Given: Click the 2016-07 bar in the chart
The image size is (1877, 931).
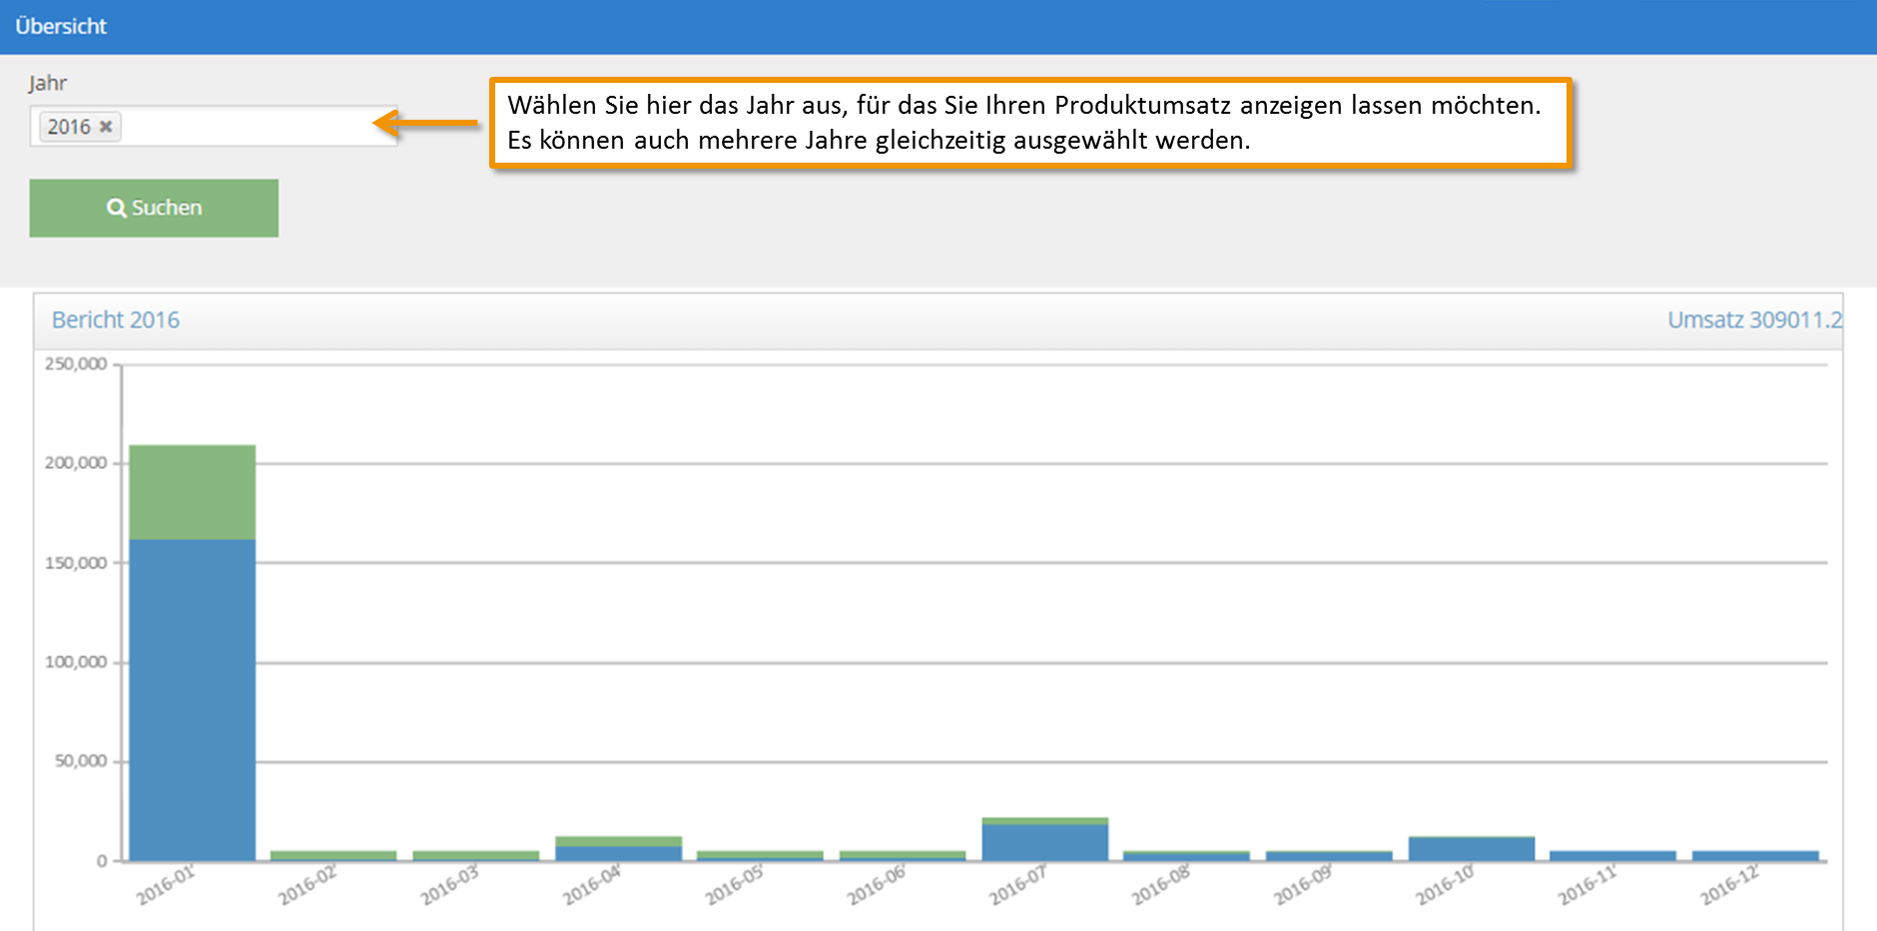Looking at the screenshot, I should pyautogui.click(x=1045, y=840).
